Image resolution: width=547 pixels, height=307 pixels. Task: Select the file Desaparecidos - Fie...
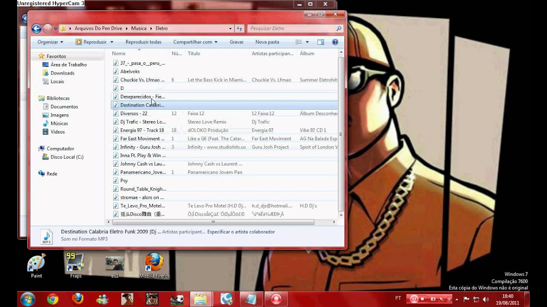click(x=142, y=96)
